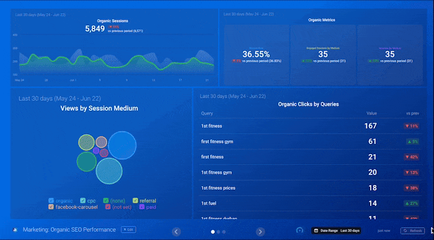This screenshot has height=240, width=434.
Task: Toggle the referral legend checkbox
Action: (x=135, y=200)
